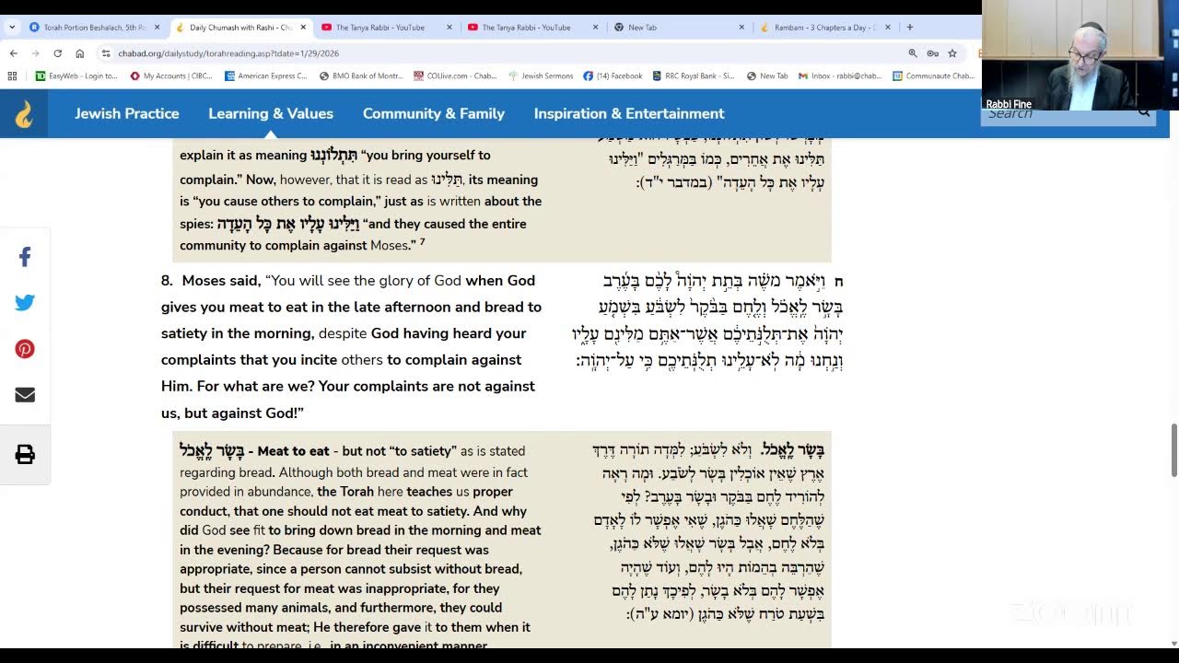Viewport: 1179px width, 663px height.
Task: Click the browser forward arrow
Action: tap(35, 53)
